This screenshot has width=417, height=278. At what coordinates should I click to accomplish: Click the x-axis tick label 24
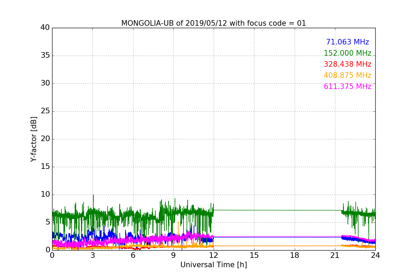coord(375,255)
